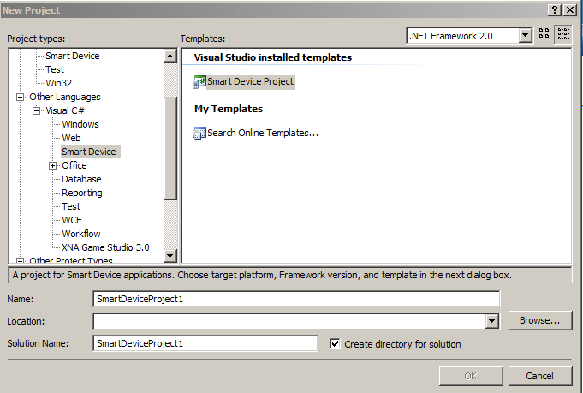Click the OK button

(x=471, y=376)
